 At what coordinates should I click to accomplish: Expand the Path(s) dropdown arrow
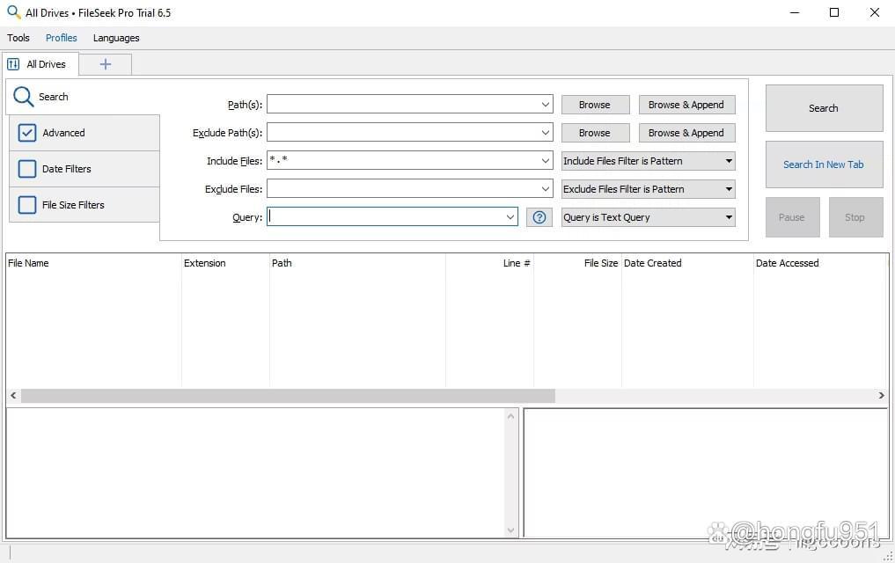(545, 105)
